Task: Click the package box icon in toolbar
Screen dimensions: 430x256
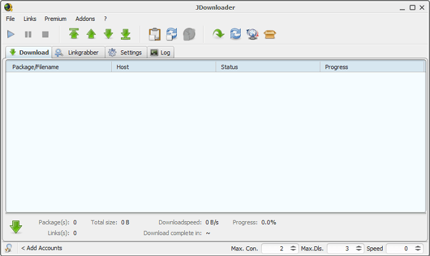Action: click(270, 34)
